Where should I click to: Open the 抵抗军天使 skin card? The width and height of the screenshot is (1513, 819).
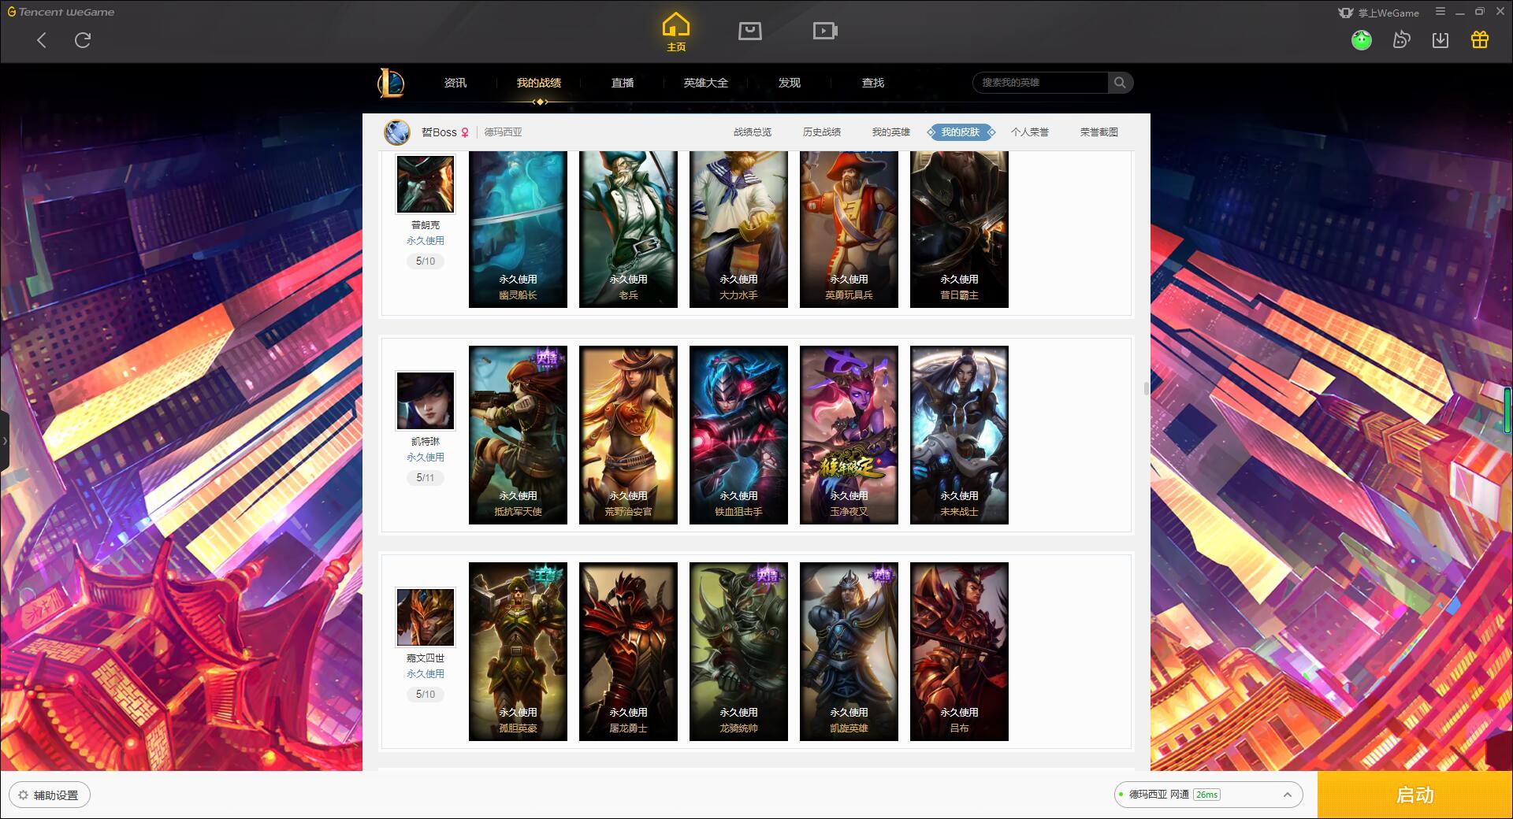pos(518,435)
